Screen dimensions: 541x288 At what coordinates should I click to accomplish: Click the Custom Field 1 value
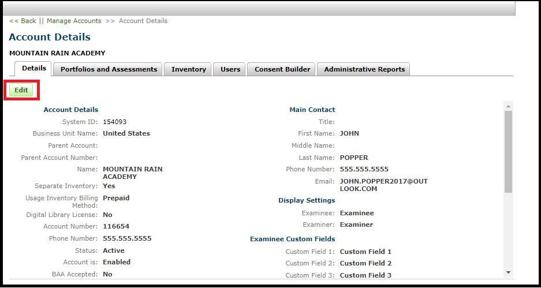click(365, 252)
